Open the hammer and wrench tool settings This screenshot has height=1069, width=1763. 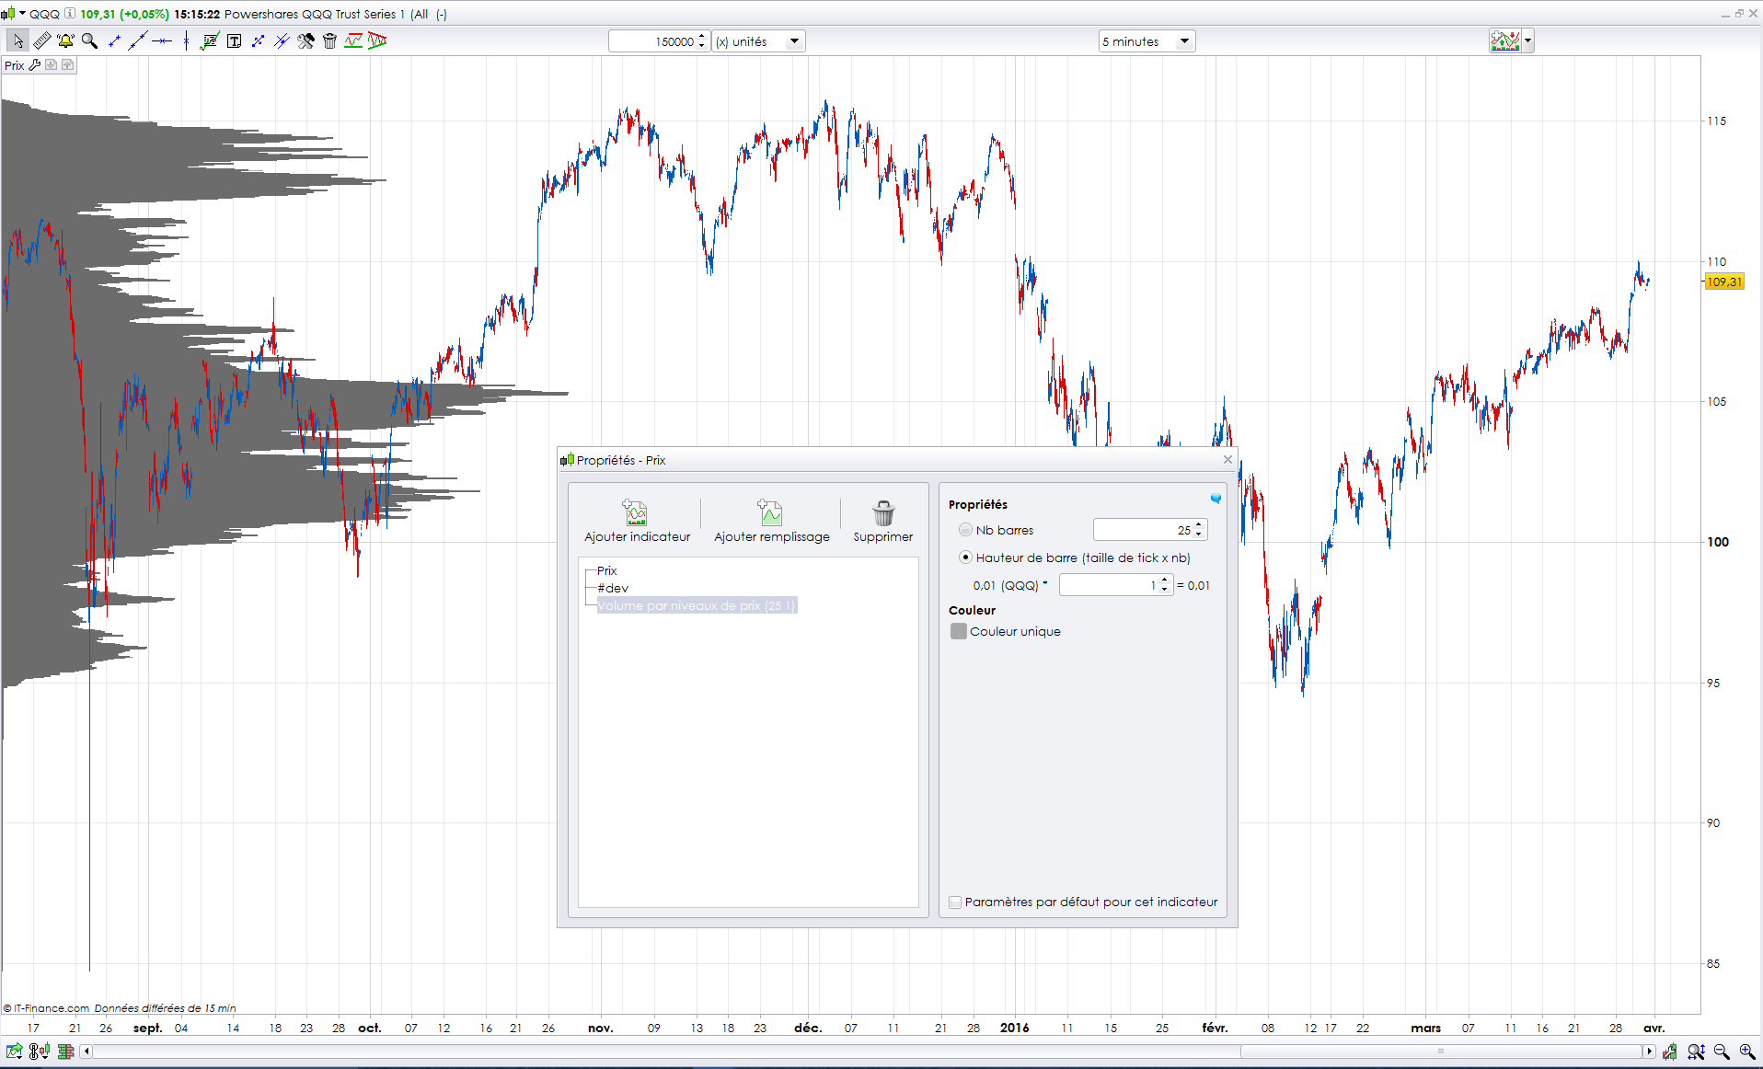coord(305,40)
